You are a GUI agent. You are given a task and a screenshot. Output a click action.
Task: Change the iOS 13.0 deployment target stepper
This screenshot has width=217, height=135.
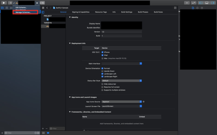(99, 52)
